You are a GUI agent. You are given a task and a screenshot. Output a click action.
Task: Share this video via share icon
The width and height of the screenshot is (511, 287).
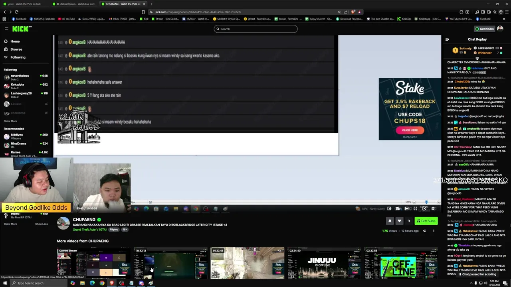[x=424, y=231]
